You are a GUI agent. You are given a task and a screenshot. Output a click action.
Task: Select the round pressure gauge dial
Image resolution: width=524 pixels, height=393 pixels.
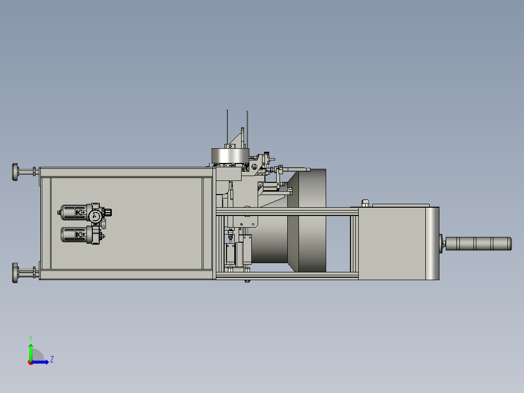[x=95, y=216]
